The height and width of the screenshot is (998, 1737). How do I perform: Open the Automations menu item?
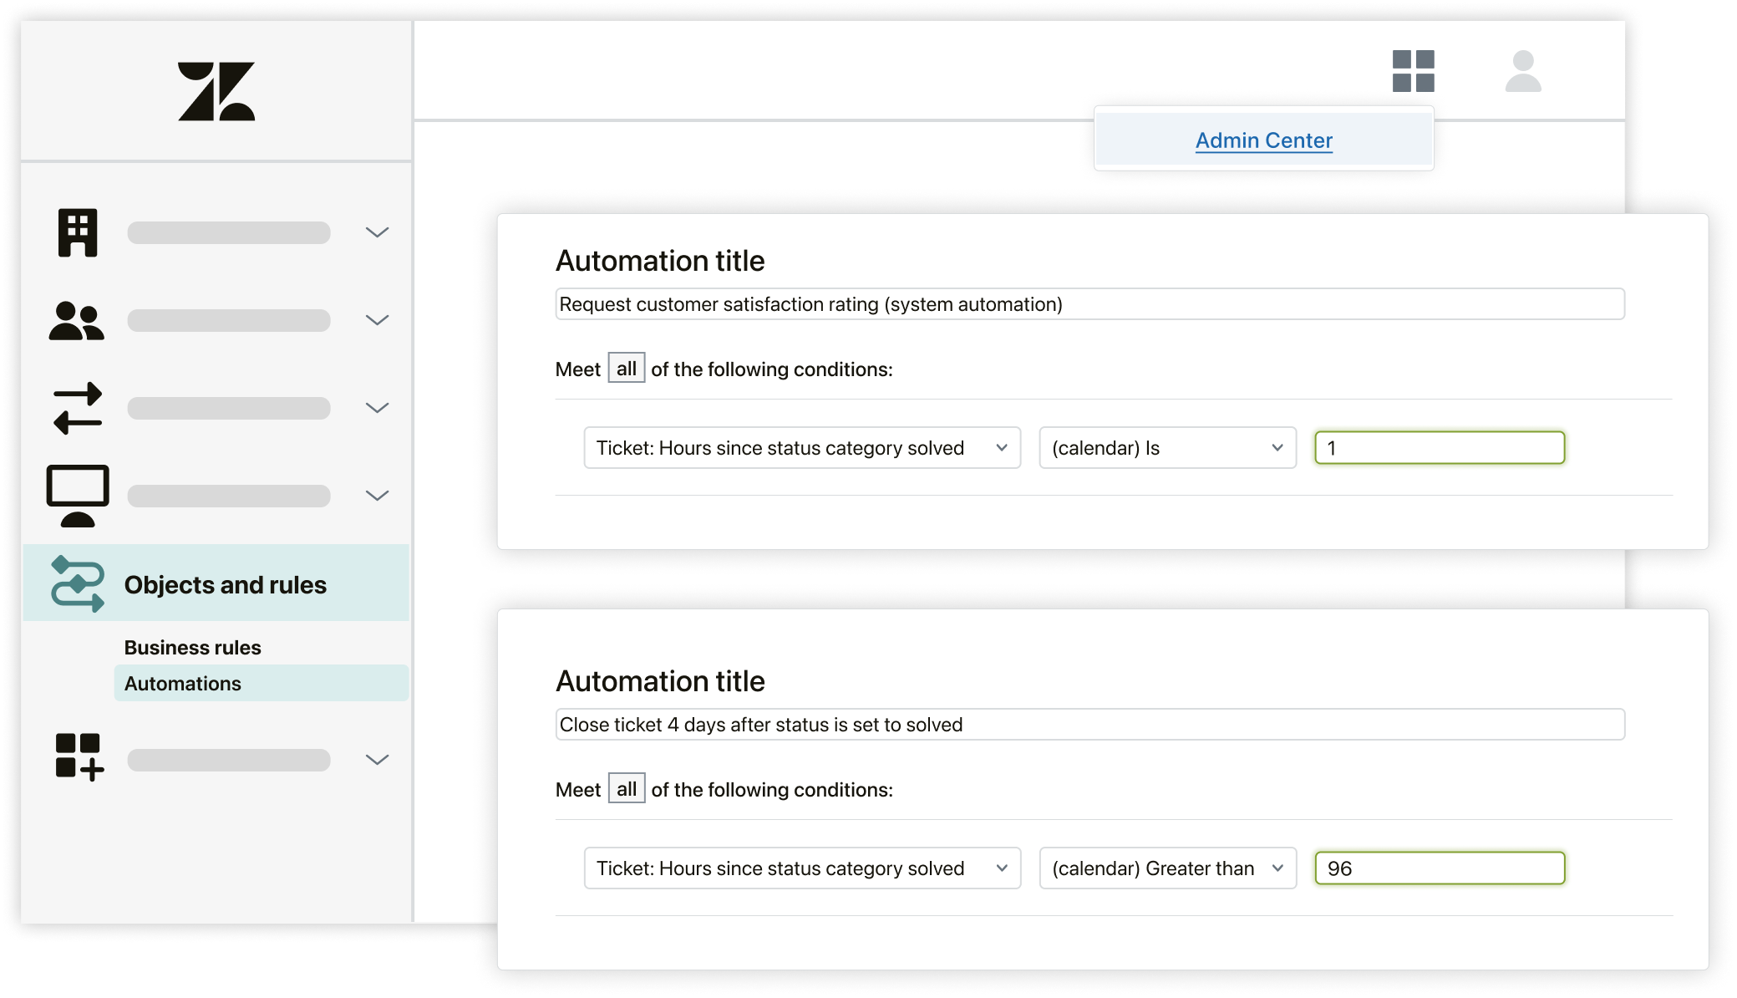point(262,683)
